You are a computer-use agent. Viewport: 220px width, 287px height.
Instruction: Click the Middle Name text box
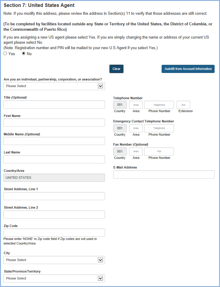point(54,141)
